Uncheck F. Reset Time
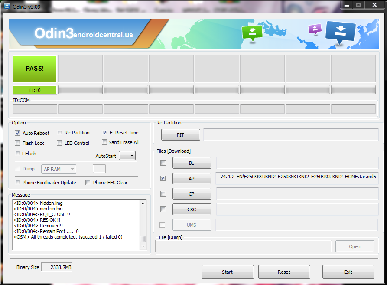The height and width of the screenshot is (285, 387). 104,133
